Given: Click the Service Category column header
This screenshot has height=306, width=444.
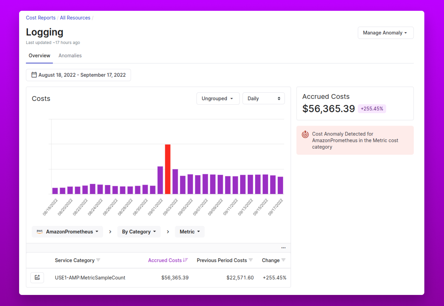Looking at the screenshot, I should pos(75,260).
